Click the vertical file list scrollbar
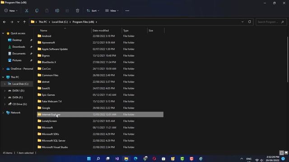Viewport: 289px width, 162px height. 288,59
